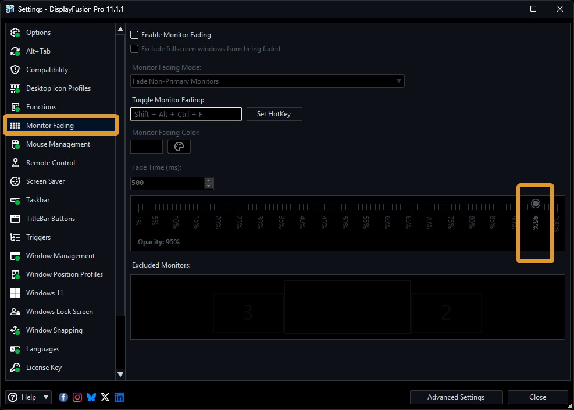
Task: Click the Remote Control joystick icon
Action: (15, 163)
